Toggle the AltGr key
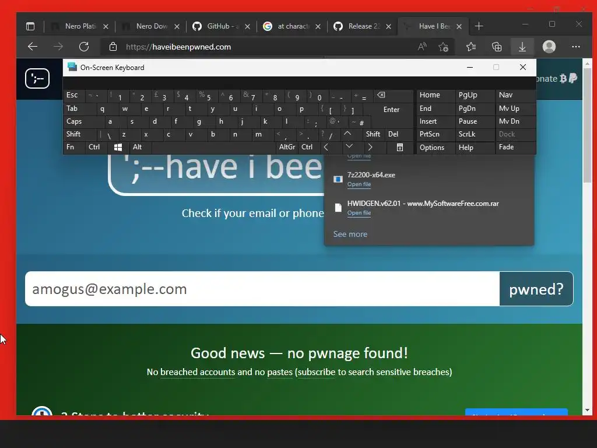Image resolution: width=597 pixels, height=448 pixels. tap(287, 148)
